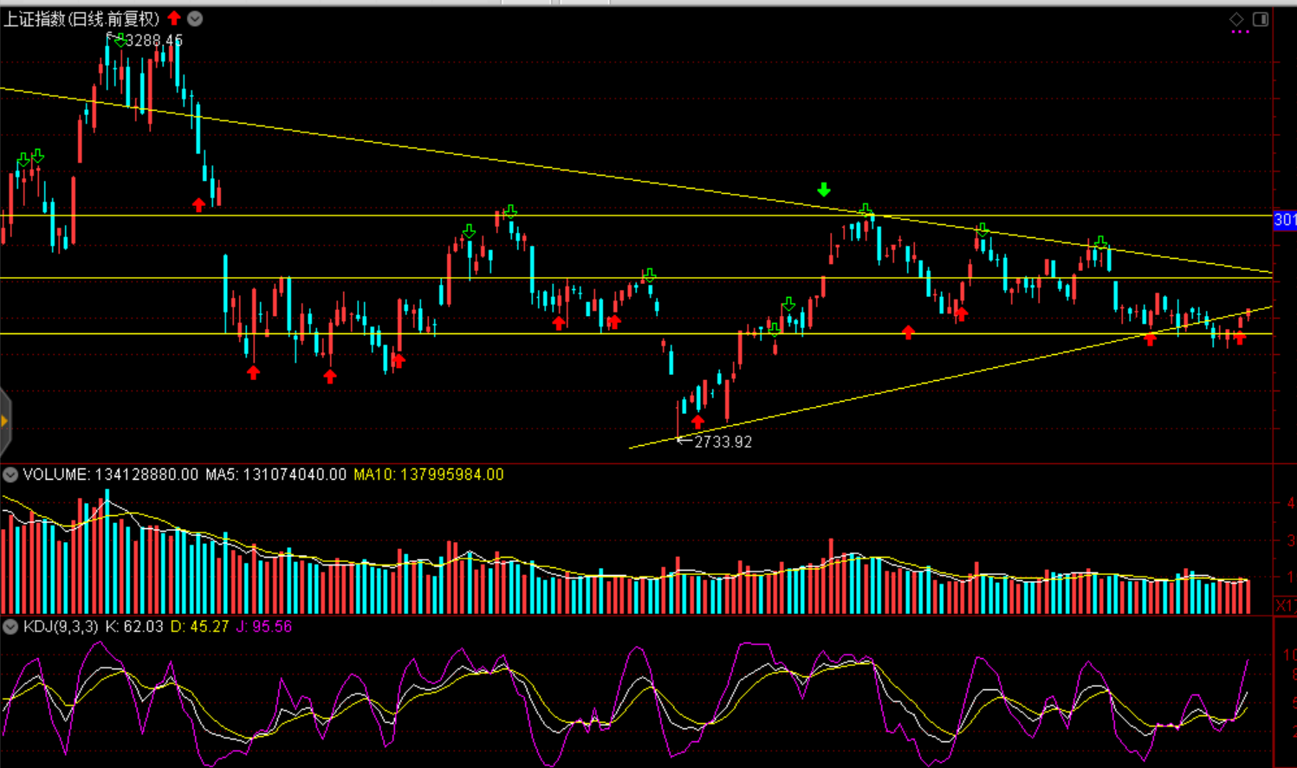This screenshot has height=768, width=1297.
Task: Open the dropdown next to 上证指数 title
Action: coord(195,19)
